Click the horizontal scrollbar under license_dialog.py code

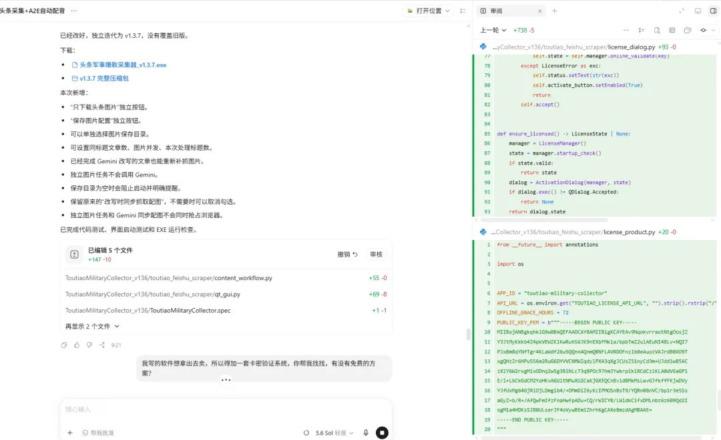pyautogui.click(x=544, y=220)
